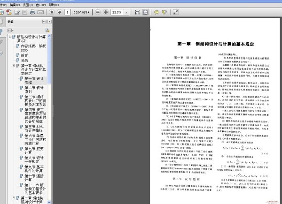Toggle the fit one full page icon
Image resolution: width=282 pixels, height=204 pixels.
[145, 12]
